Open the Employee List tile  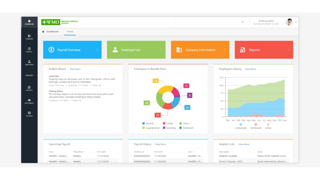pos(136,50)
